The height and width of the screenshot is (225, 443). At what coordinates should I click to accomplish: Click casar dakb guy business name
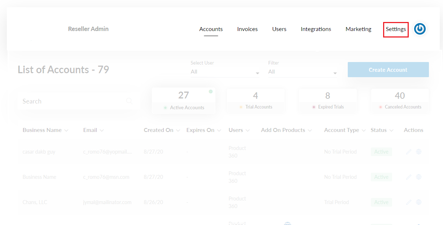pos(39,152)
